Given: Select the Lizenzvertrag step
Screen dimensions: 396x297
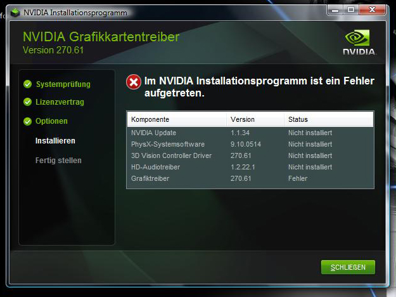Looking at the screenshot, I should 60,102.
